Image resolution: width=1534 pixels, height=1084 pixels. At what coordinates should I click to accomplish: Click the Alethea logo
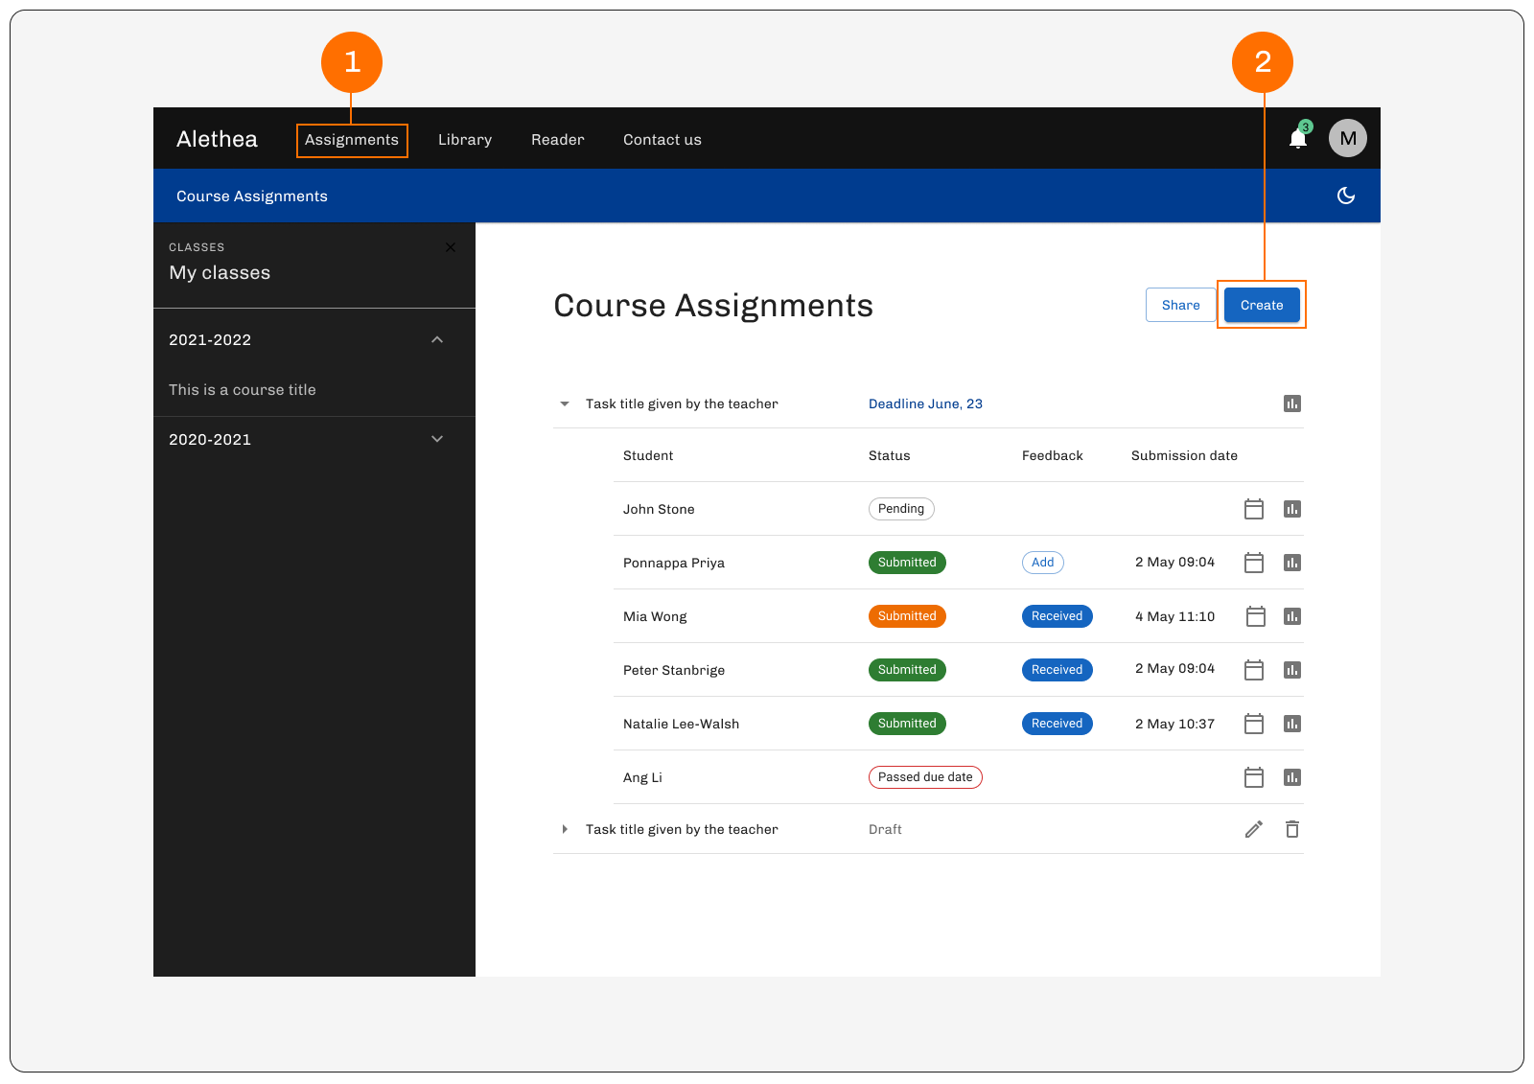(x=217, y=139)
